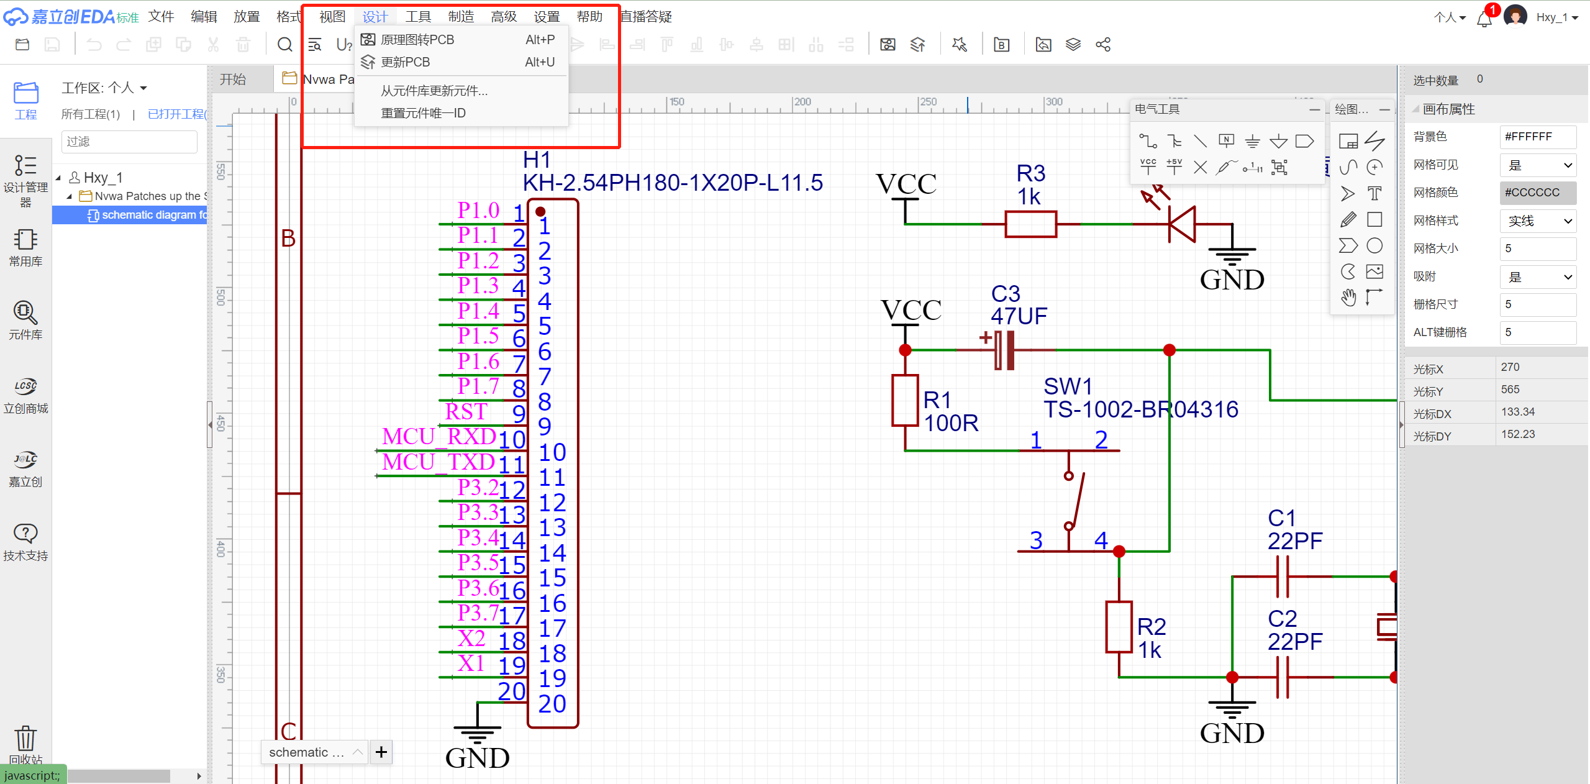The width and height of the screenshot is (1590, 784).
Task: Select the No Connect X tool
Action: pos(1200,167)
